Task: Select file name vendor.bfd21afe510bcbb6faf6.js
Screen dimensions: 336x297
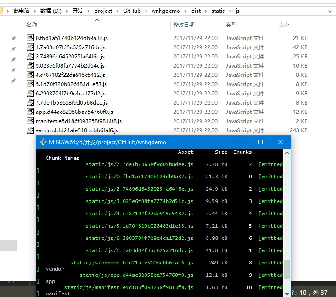Action: 77,130
